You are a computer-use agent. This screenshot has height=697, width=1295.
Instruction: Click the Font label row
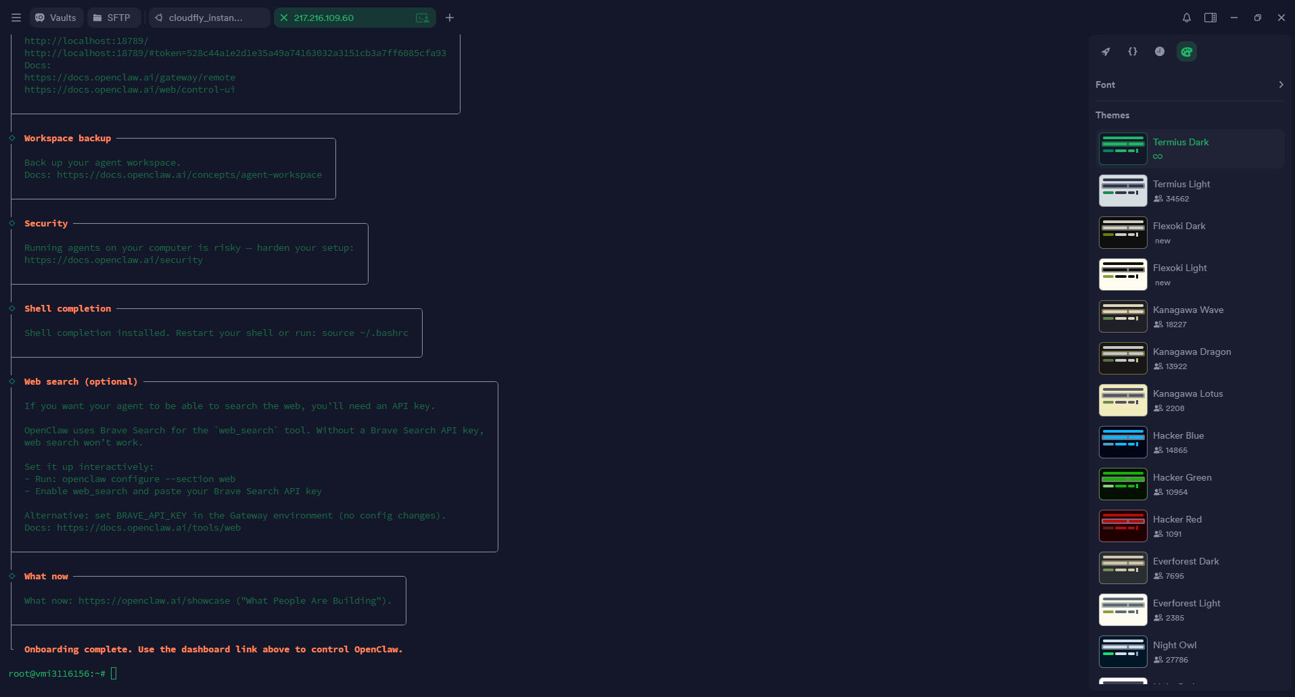[1190, 85]
